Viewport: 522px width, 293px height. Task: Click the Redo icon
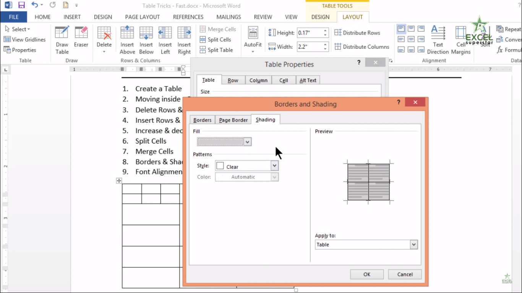click(x=52, y=5)
